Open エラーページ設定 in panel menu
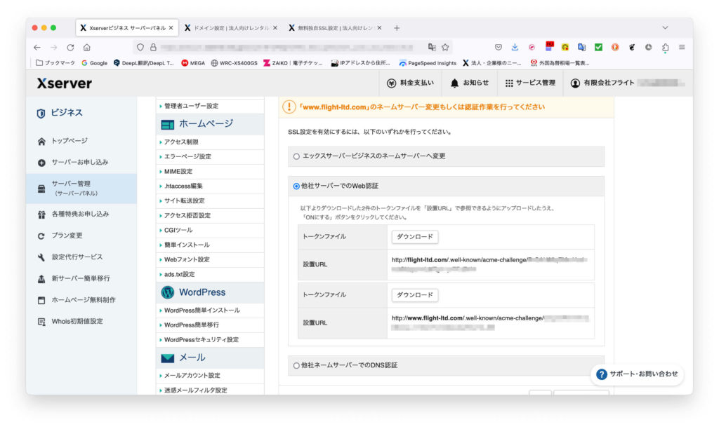The height and width of the screenshot is (429, 719). point(210,156)
